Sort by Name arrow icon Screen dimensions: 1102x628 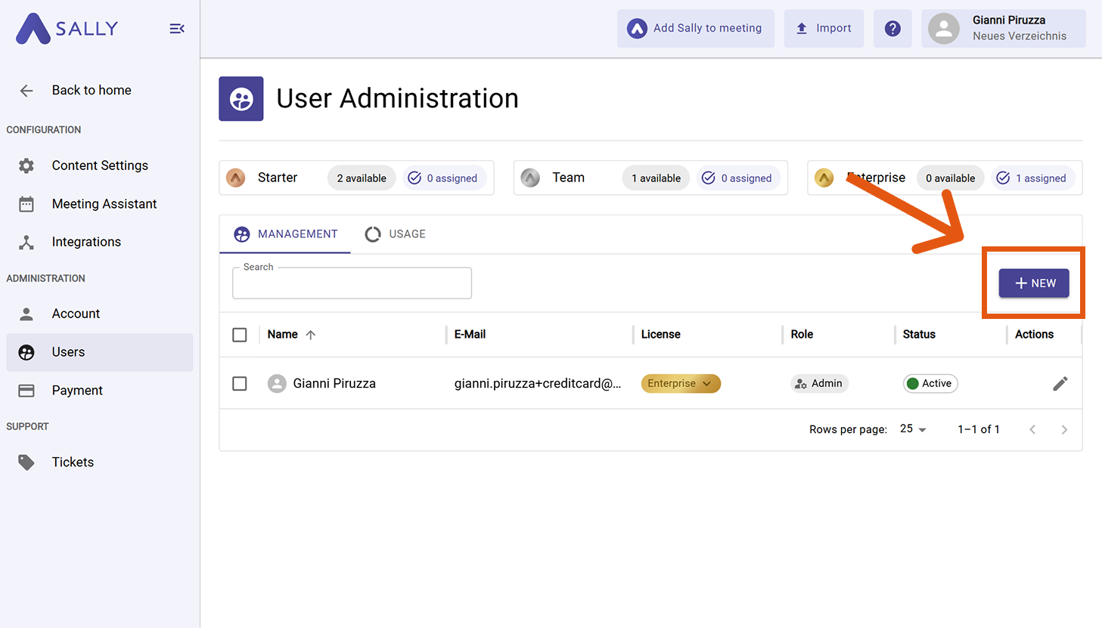[x=311, y=335]
